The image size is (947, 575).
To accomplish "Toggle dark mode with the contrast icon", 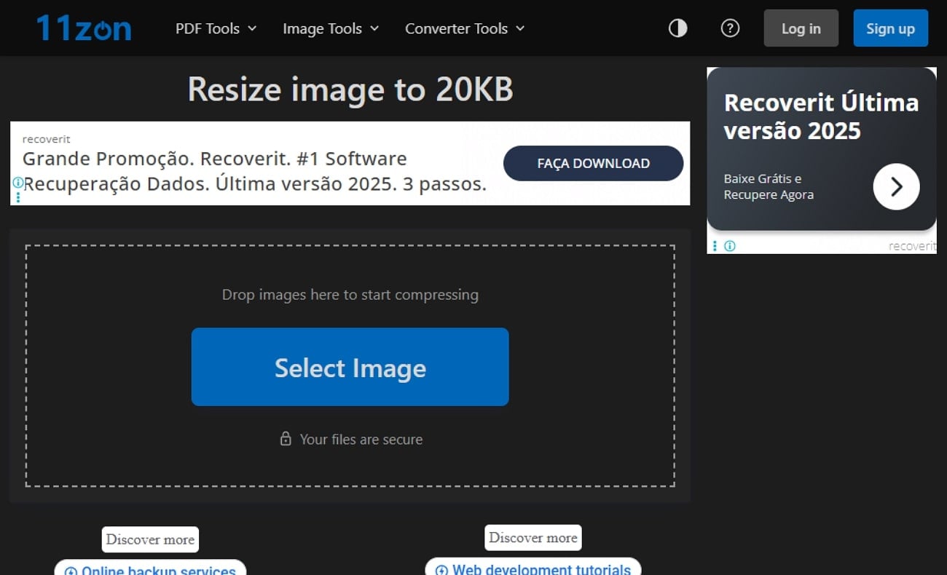I will pos(677,28).
